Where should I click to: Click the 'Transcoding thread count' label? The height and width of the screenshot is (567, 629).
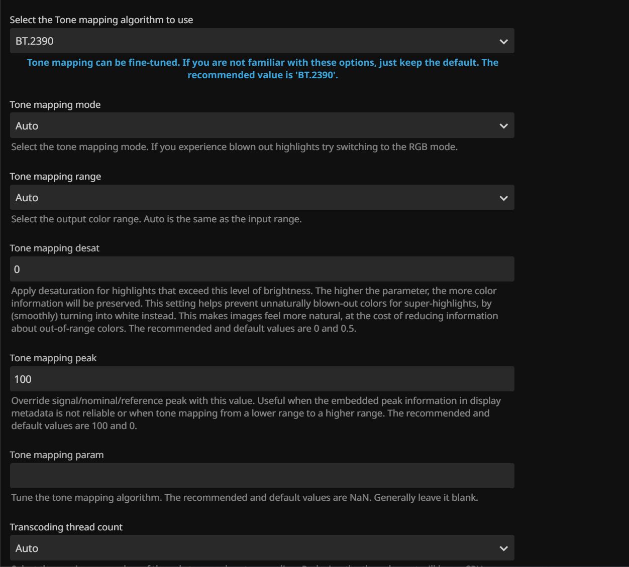click(x=66, y=527)
